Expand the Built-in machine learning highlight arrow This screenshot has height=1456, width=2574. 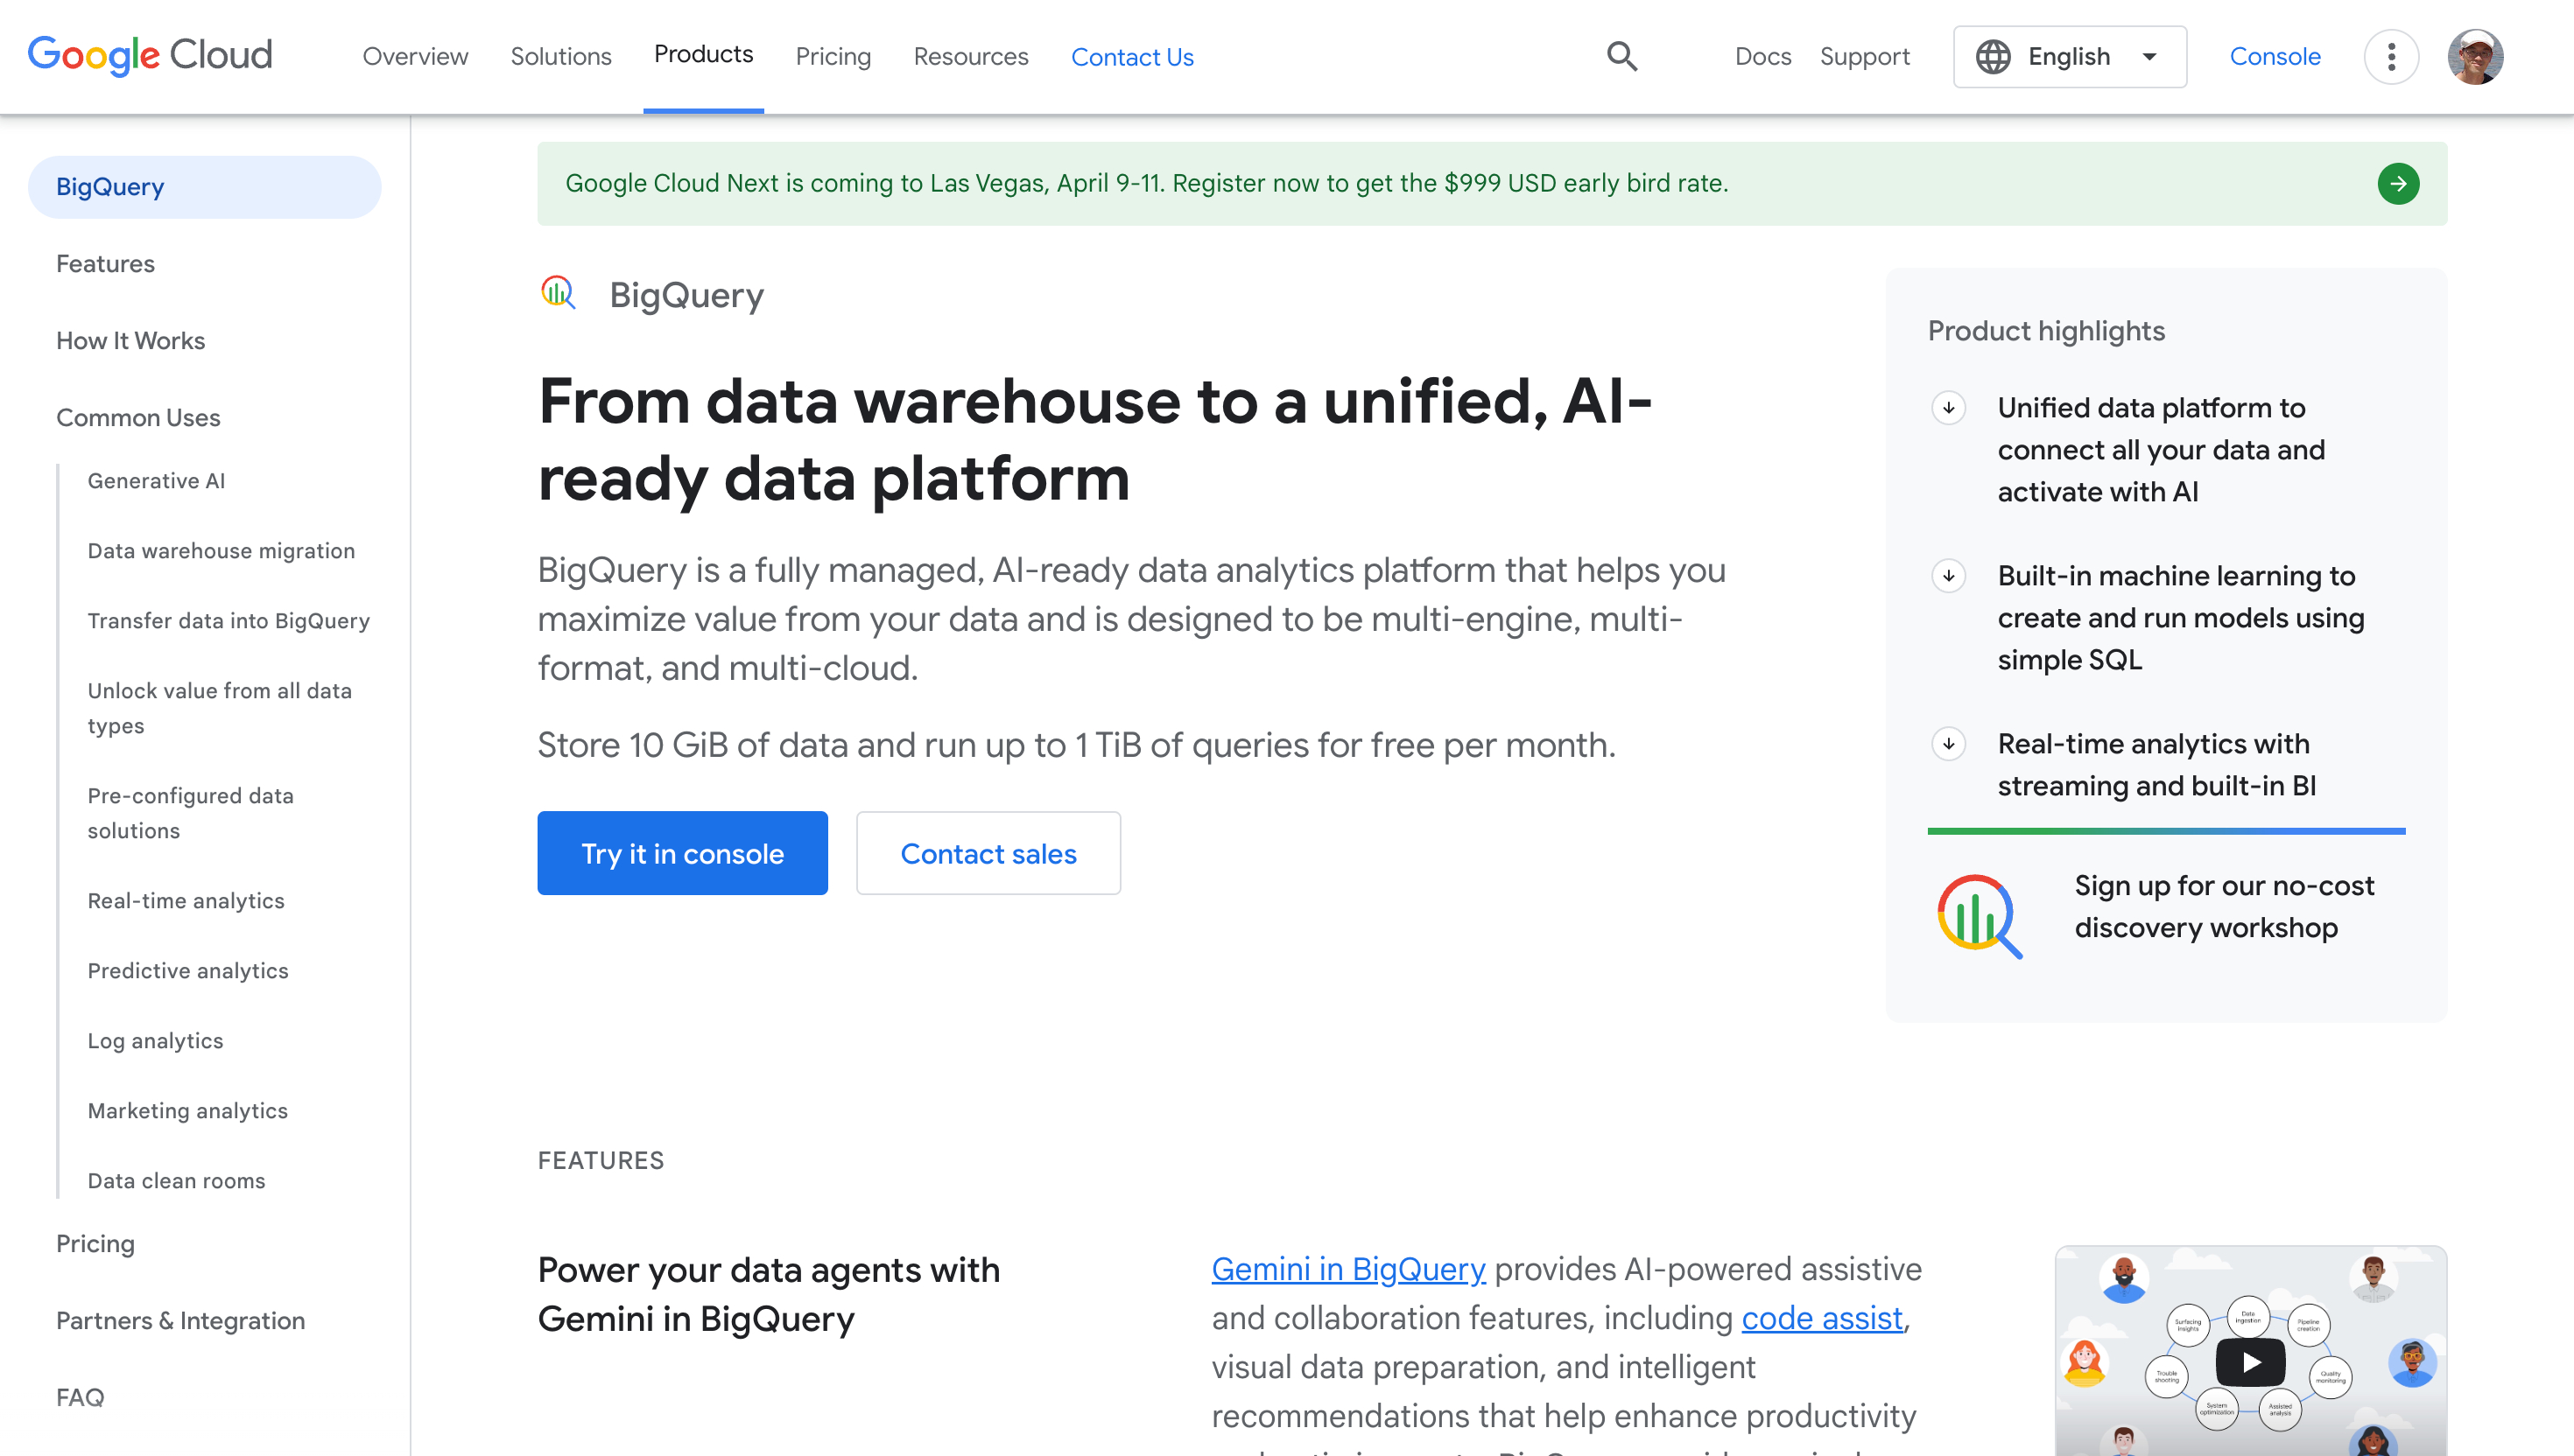point(1948,576)
